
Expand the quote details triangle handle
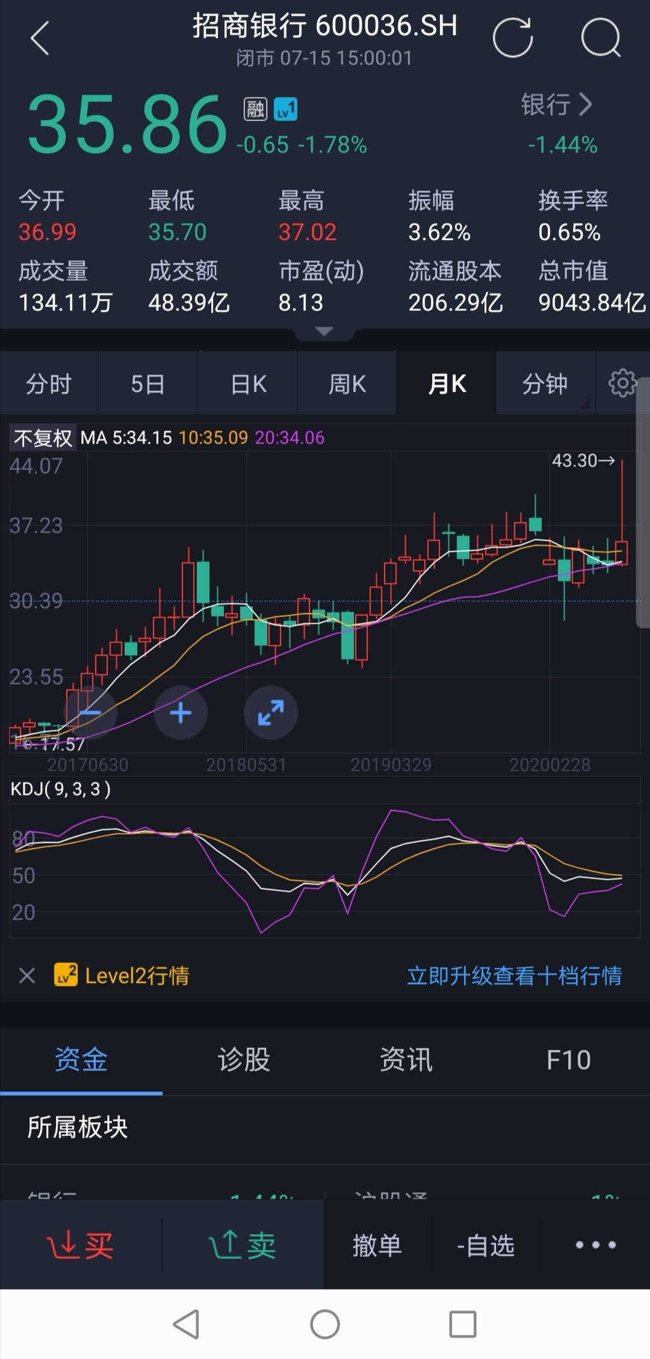click(x=324, y=331)
